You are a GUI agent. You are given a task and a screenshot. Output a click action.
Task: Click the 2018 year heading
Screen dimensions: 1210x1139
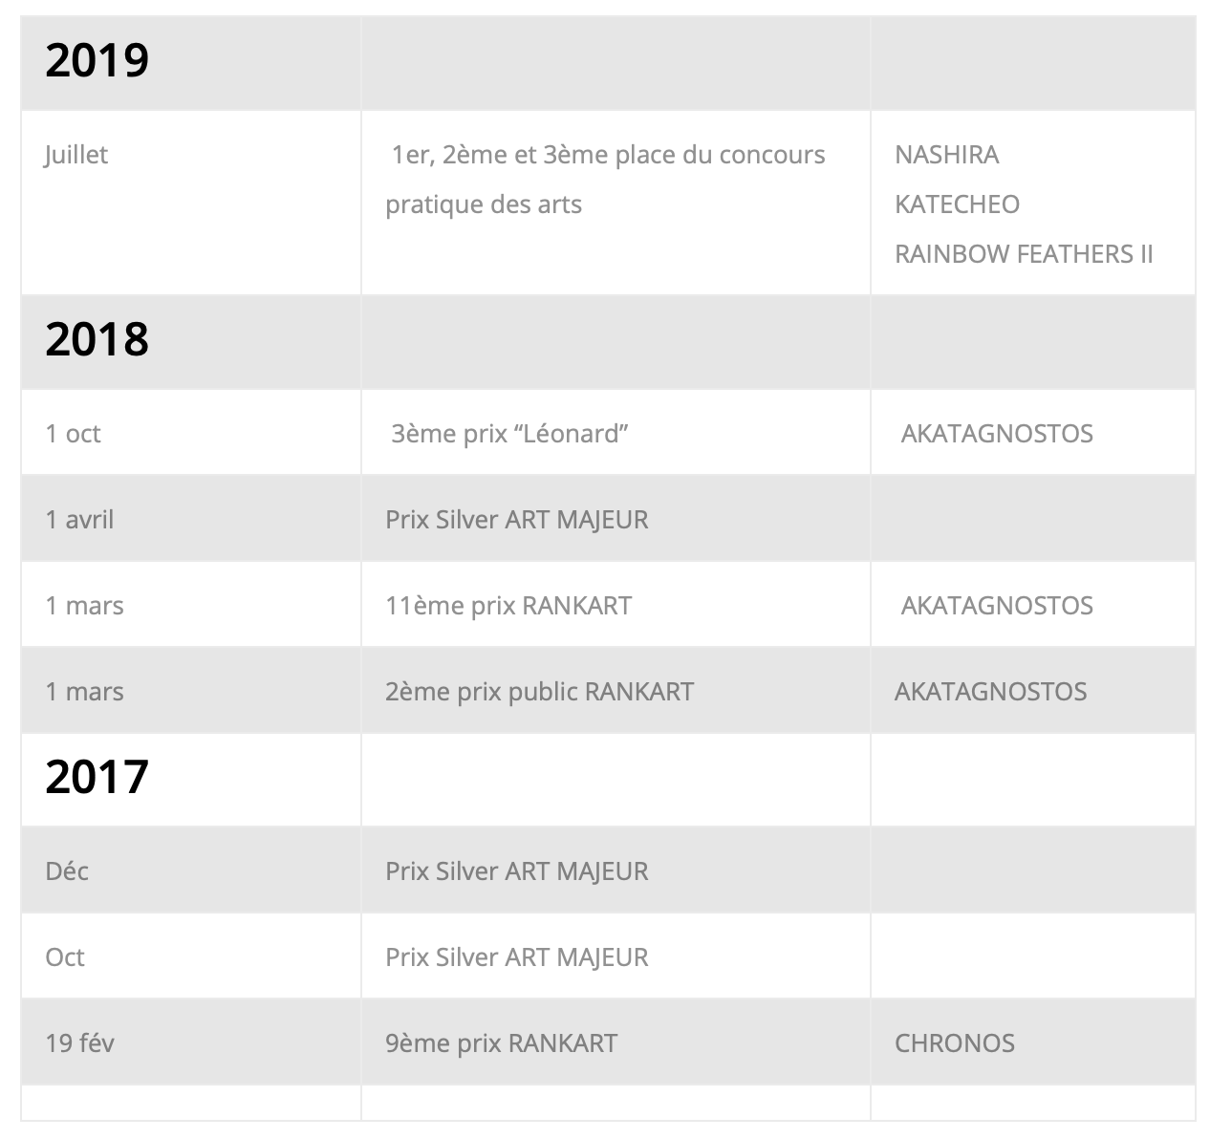click(x=97, y=339)
